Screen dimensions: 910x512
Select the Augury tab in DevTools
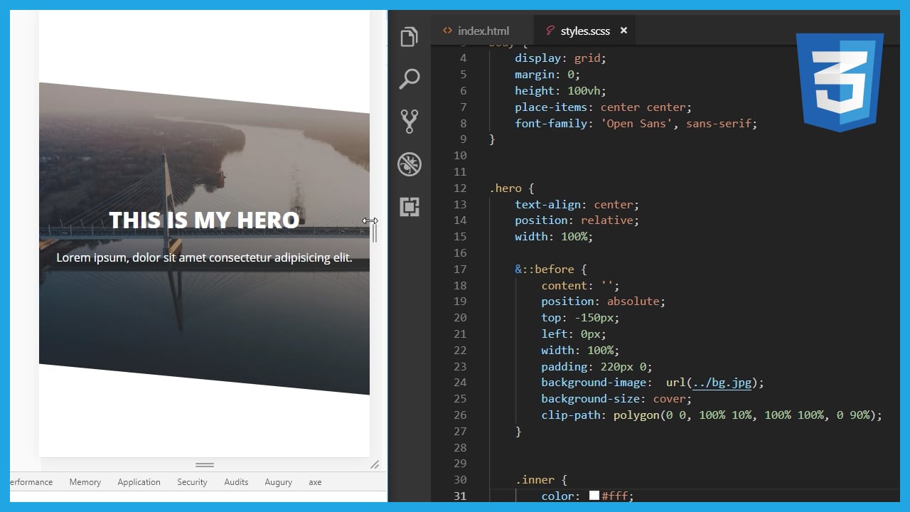pyautogui.click(x=278, y=482)
